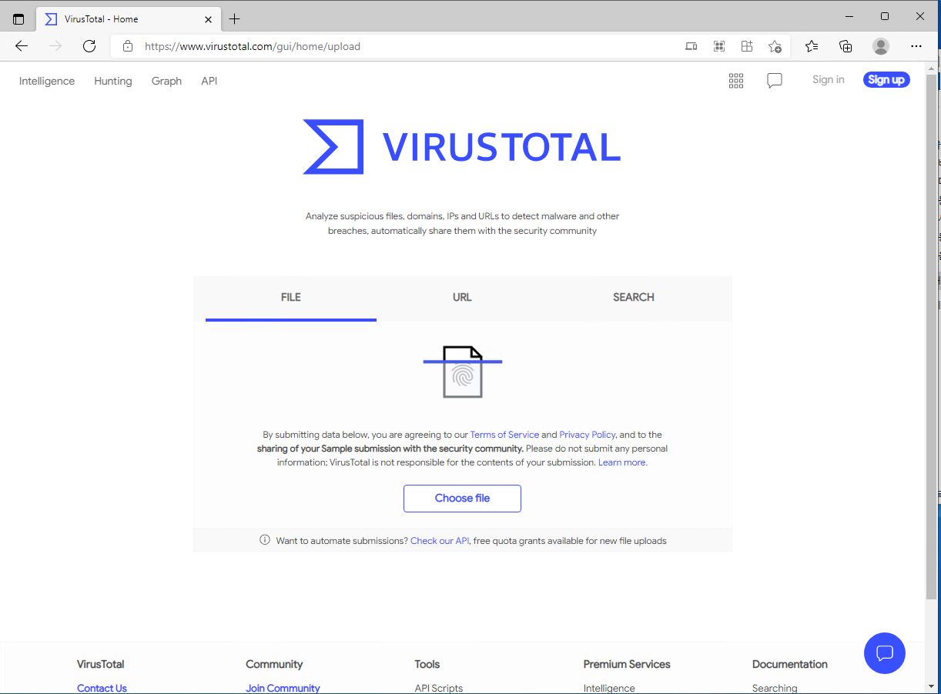Click the extensions icon in address bar

coord(747,46)
